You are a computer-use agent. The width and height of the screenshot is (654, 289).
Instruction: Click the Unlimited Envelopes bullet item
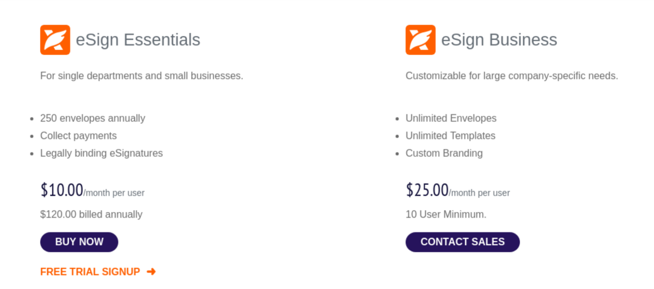(451, 118)
